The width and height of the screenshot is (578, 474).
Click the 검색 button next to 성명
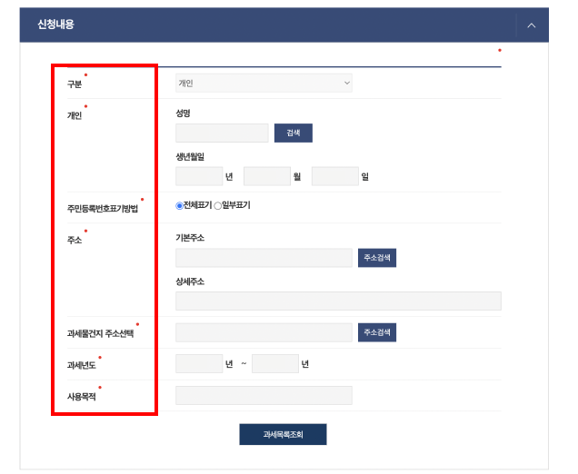pyautogui.click(x=293, y=133)
